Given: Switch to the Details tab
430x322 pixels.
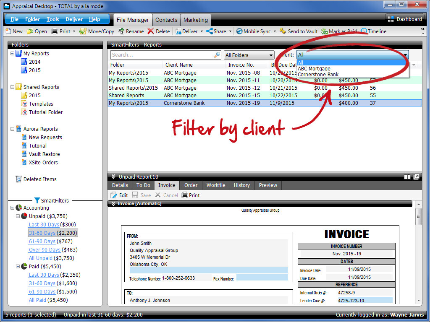Looking at the screenshot, I should coord(120,185).
